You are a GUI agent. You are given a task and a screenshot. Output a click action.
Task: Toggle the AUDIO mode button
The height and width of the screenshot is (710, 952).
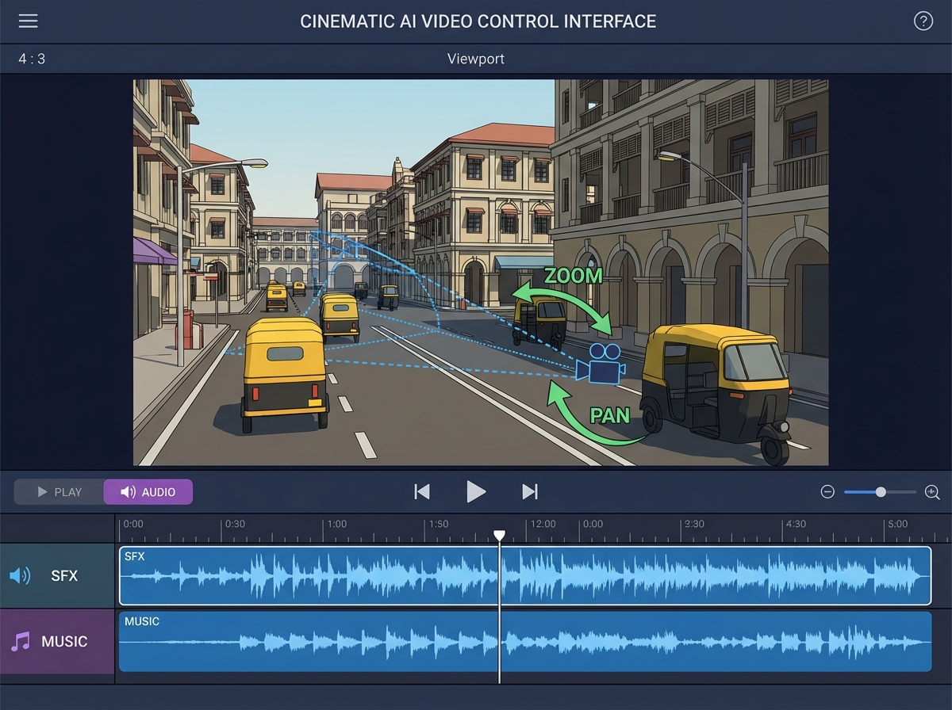pyautogui.click(x=148, y=491)
